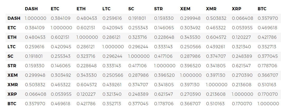Image resolution: width=281 pixels, height=111 pixels.
Task: Select the XEM column header
Action: tap(186, 9)
